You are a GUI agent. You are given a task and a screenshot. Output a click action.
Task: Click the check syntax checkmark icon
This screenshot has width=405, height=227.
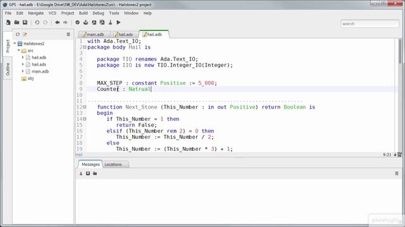point(77,23)
